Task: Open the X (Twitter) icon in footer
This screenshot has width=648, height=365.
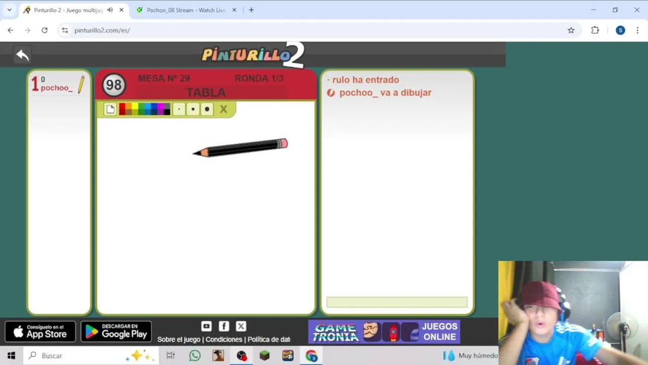Action: tap(241, 326)
